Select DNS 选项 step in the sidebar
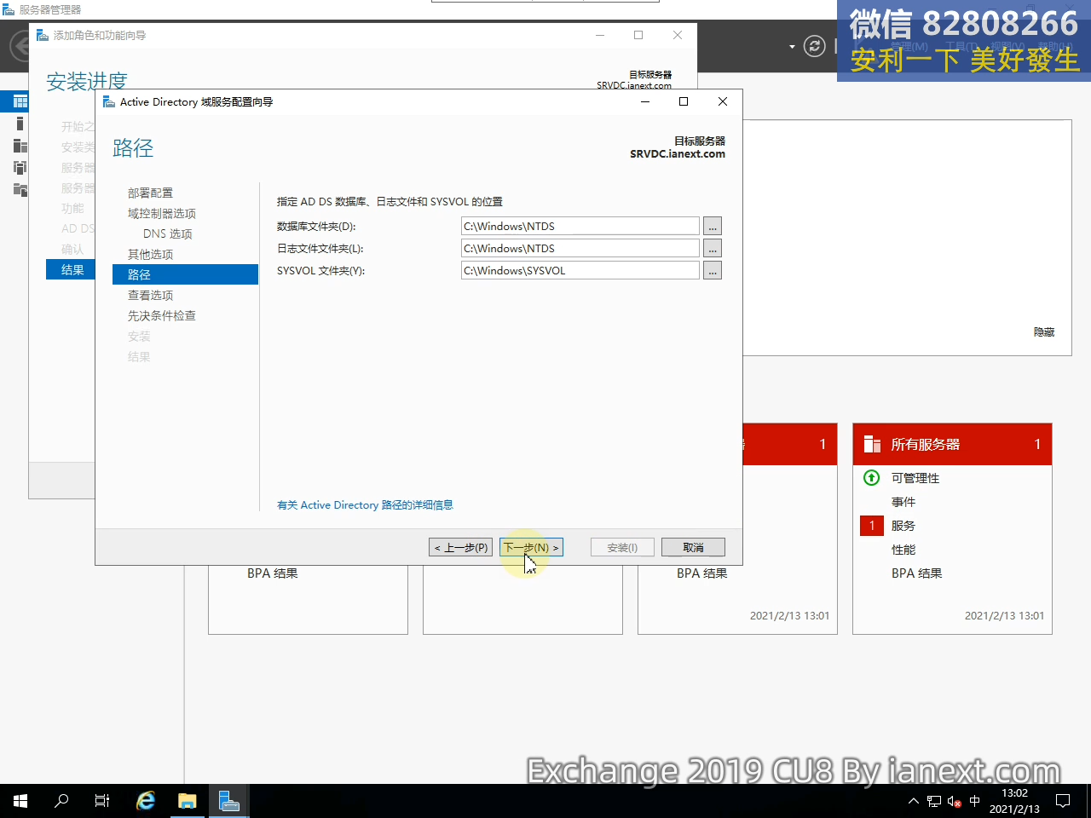The height and width of the screenshot is (818, 1091). [x=168, y=233]
